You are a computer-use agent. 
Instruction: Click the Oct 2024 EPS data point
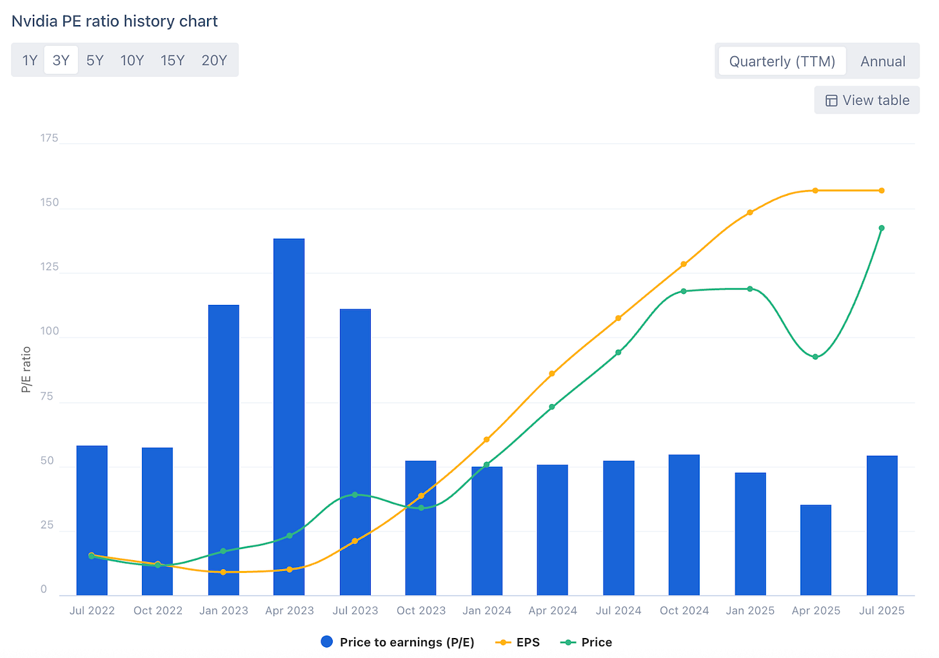pos(684,264)
